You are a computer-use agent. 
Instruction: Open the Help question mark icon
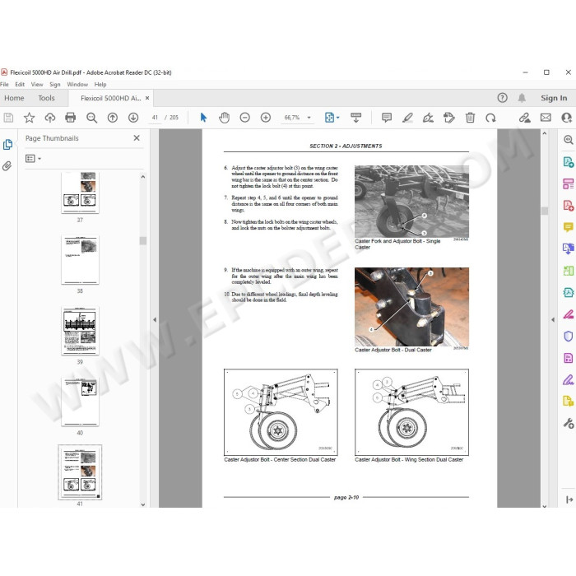tap(502, 98)
